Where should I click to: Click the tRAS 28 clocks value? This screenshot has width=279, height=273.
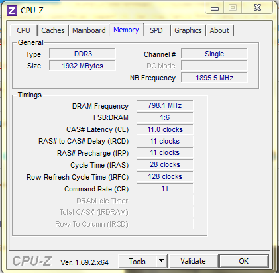coord(165,164)
